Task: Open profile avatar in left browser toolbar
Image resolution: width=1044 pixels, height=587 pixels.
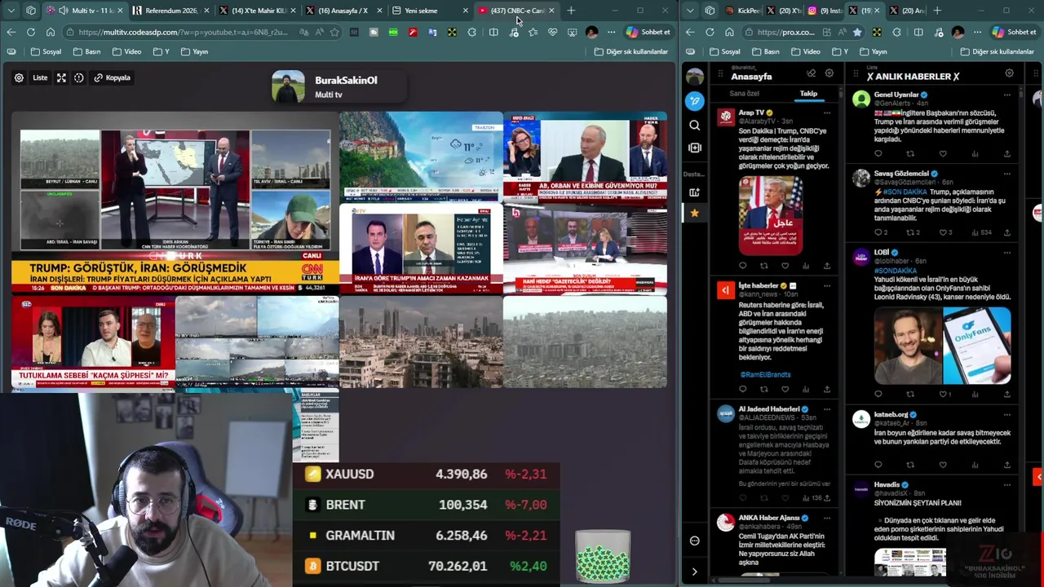Action: pyautogui.click(x=591, y=32)
